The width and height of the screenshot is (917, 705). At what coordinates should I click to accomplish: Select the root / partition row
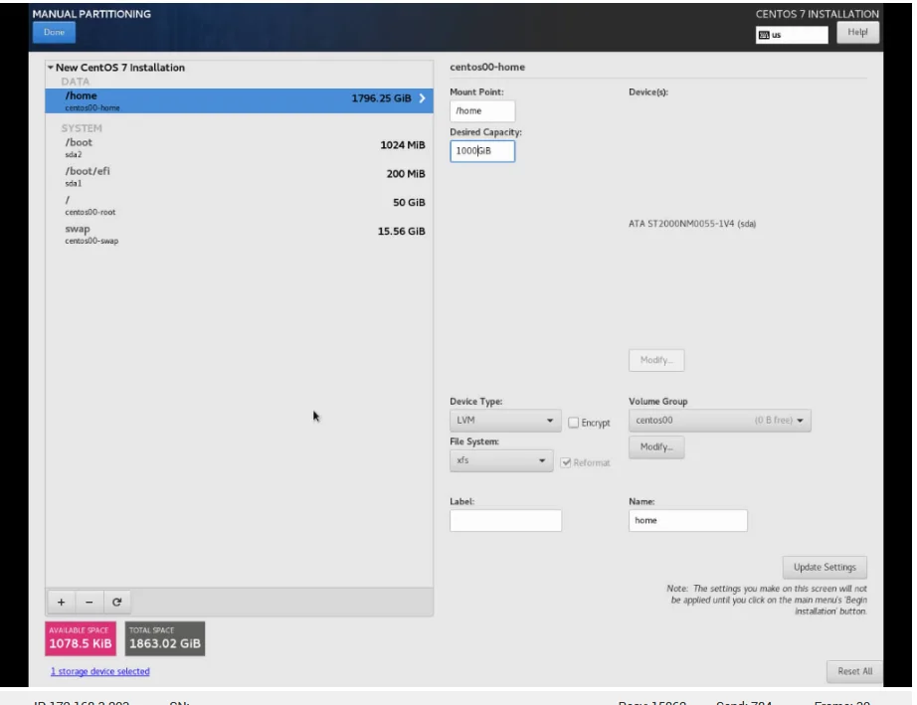[x=239, y=205]
